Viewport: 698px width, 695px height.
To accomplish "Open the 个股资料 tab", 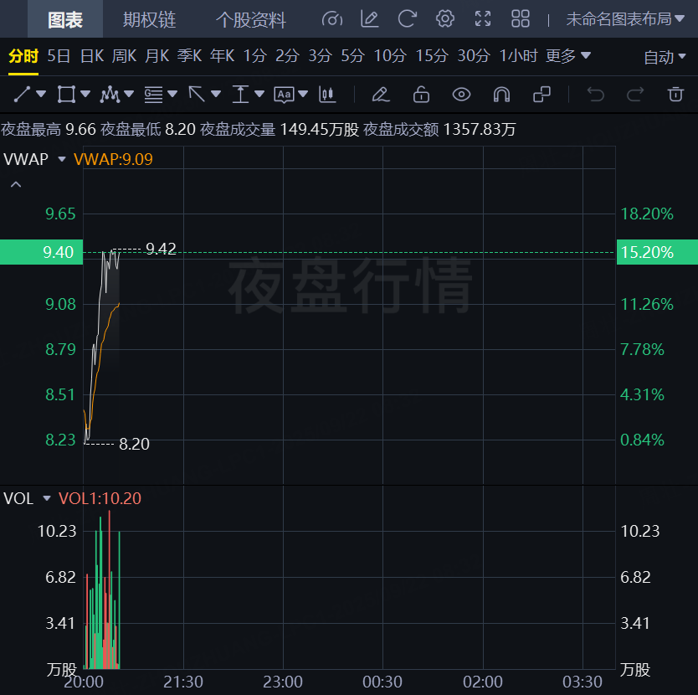I will tap(250, 19).
